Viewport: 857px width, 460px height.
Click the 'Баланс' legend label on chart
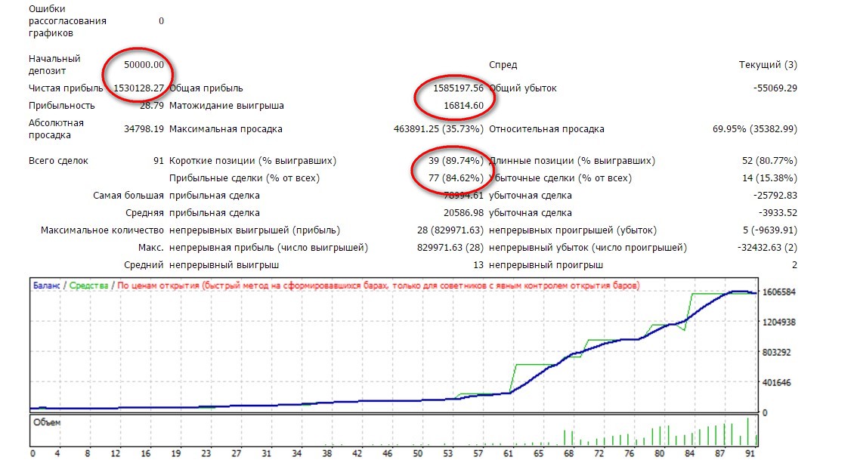pos(46,286)
